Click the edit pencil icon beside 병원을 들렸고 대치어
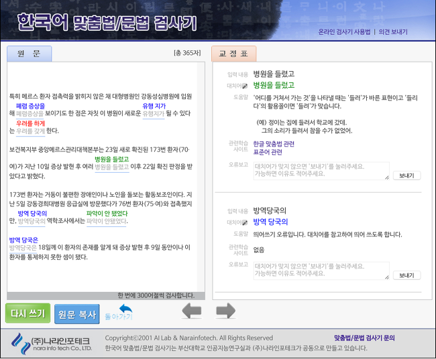 pyautogui.click(x=245, y=86)
